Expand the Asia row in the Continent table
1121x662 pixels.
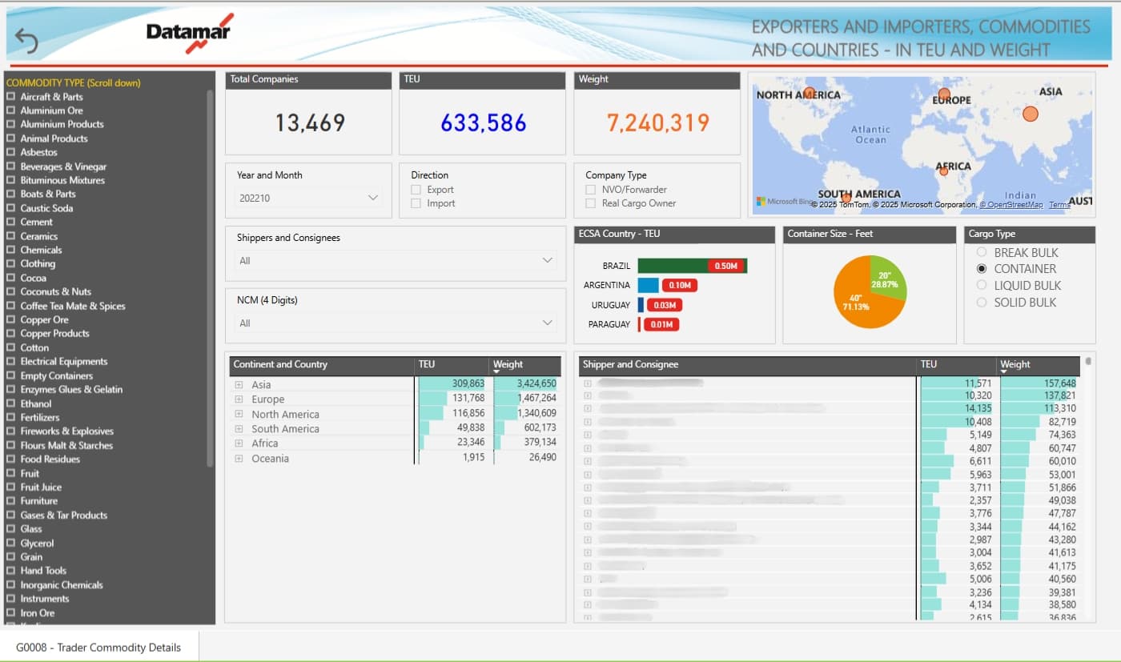pos(238,384)
